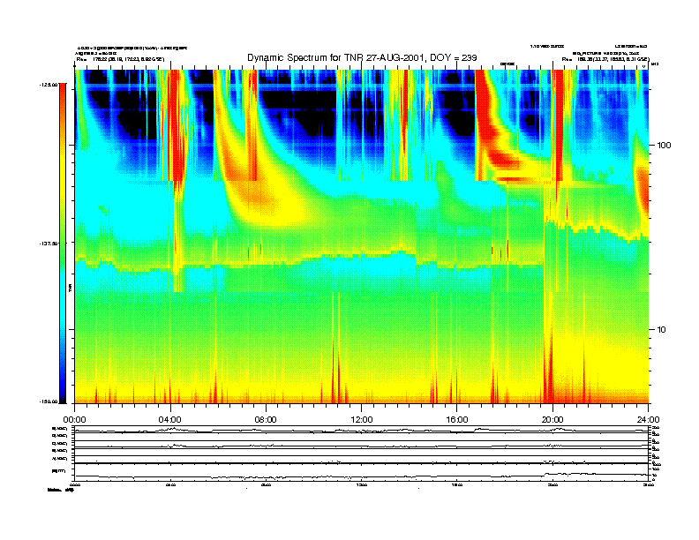Click the '12:00' time axis label
This screenshot has width=699, height=540.
[362, 420]
